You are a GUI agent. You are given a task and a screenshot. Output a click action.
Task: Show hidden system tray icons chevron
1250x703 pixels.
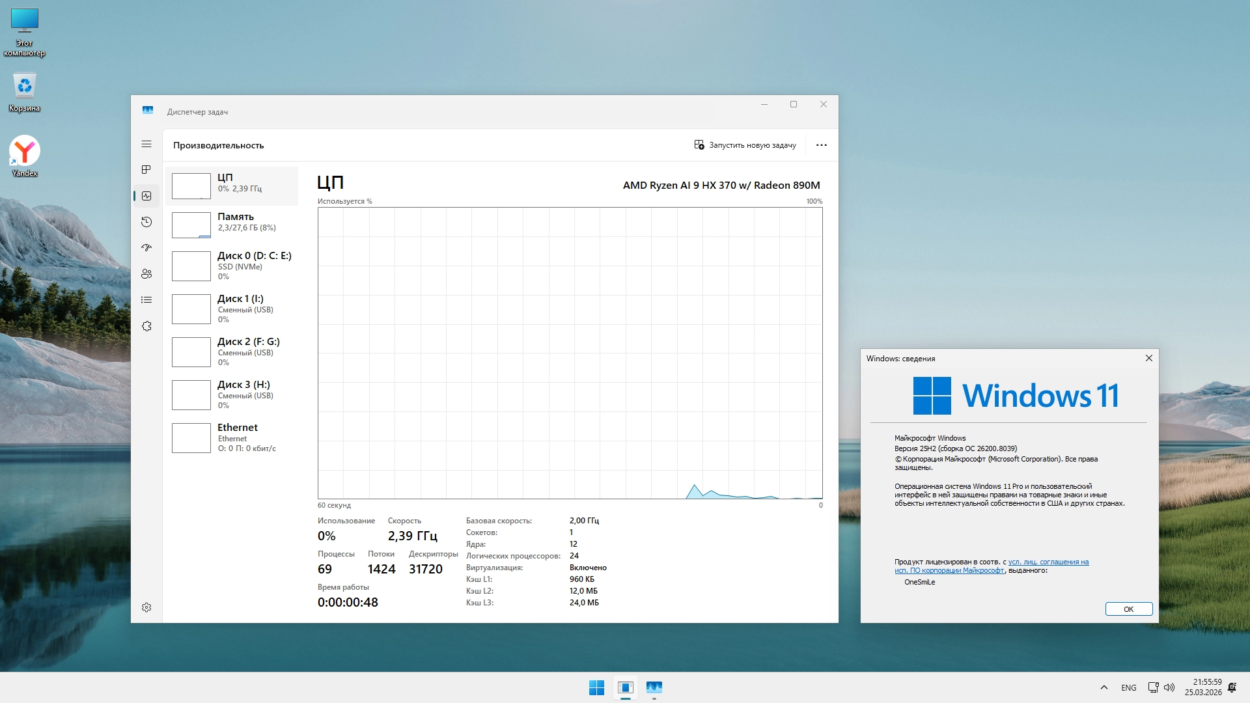click(x=1104, y=687)
